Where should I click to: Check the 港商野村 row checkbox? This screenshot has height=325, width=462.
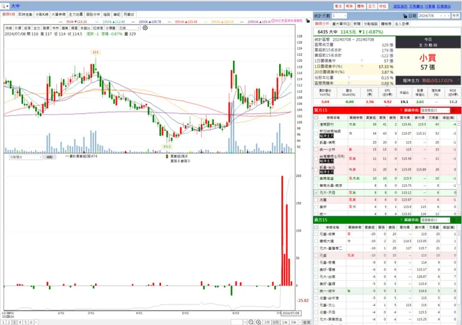coord(316,124)
